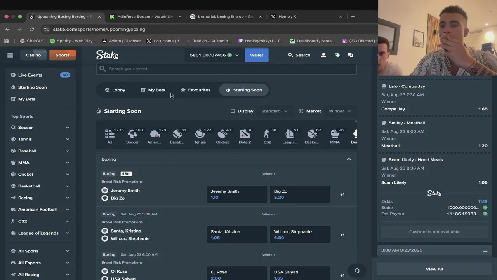The image size is (497, 280).
Task: Open new browser tab with plus
Action: coord(353,16)
